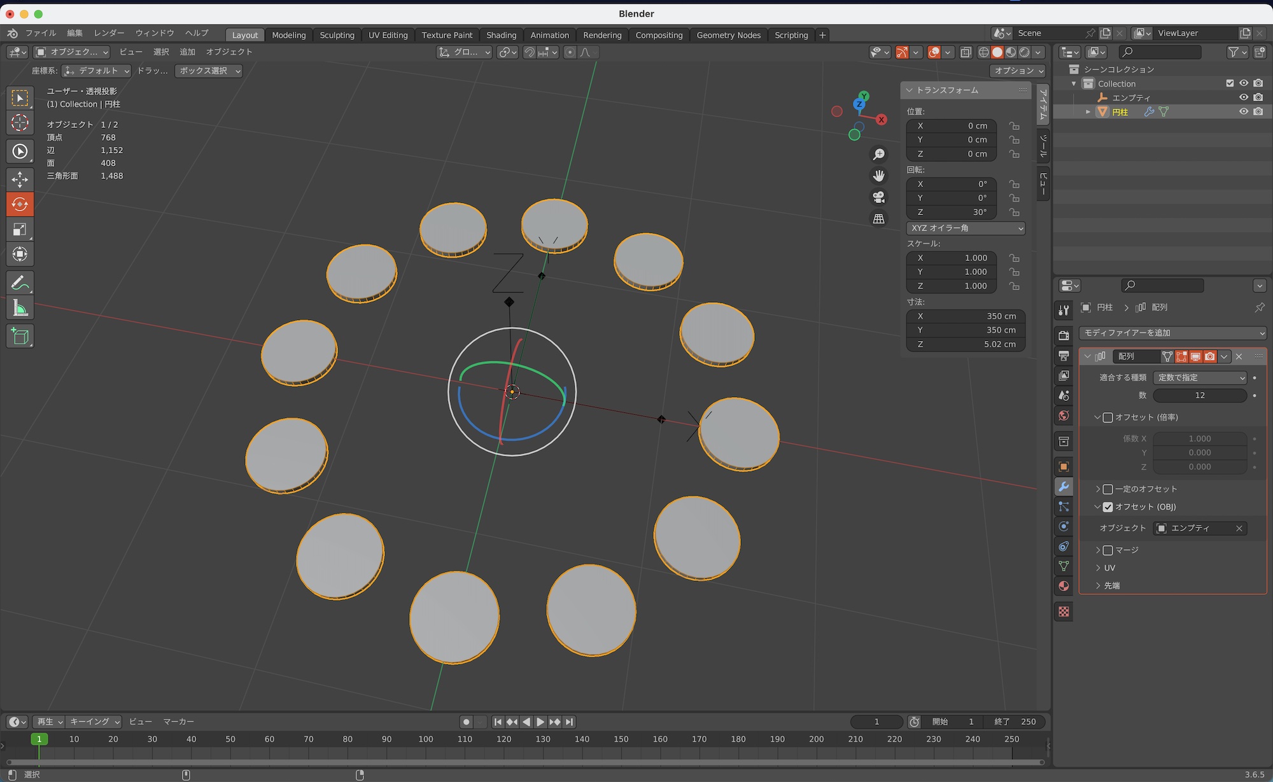Viewport: 1273px width, 782px height.
Task: Disable the オフセット (OBJ) checkbox
Action: point(1108,507)
